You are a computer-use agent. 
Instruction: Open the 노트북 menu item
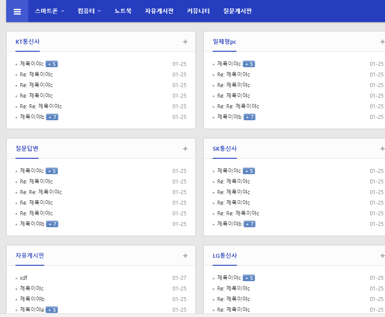click(x=123, y=11)
